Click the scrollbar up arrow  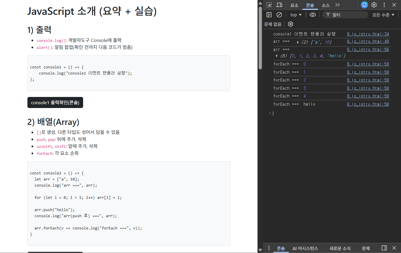260,3
